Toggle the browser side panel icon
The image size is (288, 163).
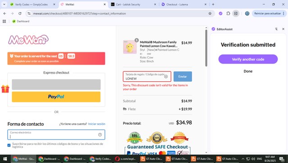236,14
